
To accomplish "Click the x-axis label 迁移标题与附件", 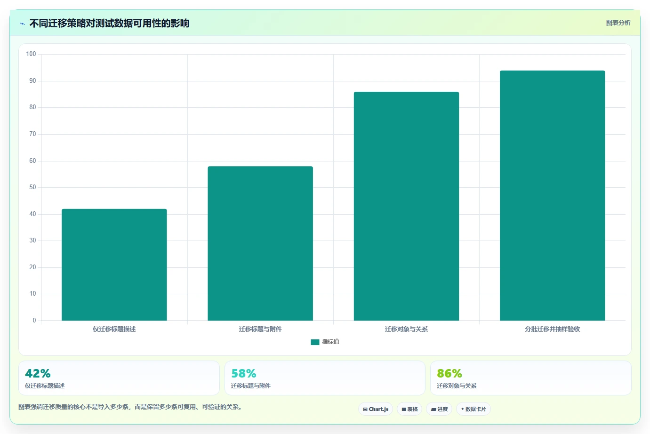I will [x=260, y=329].
